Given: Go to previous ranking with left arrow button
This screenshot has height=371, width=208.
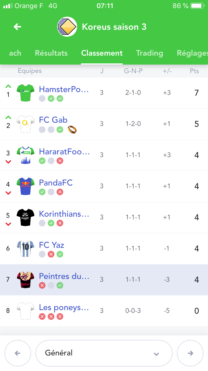Looking at the screenshot, I should (17, 353).
